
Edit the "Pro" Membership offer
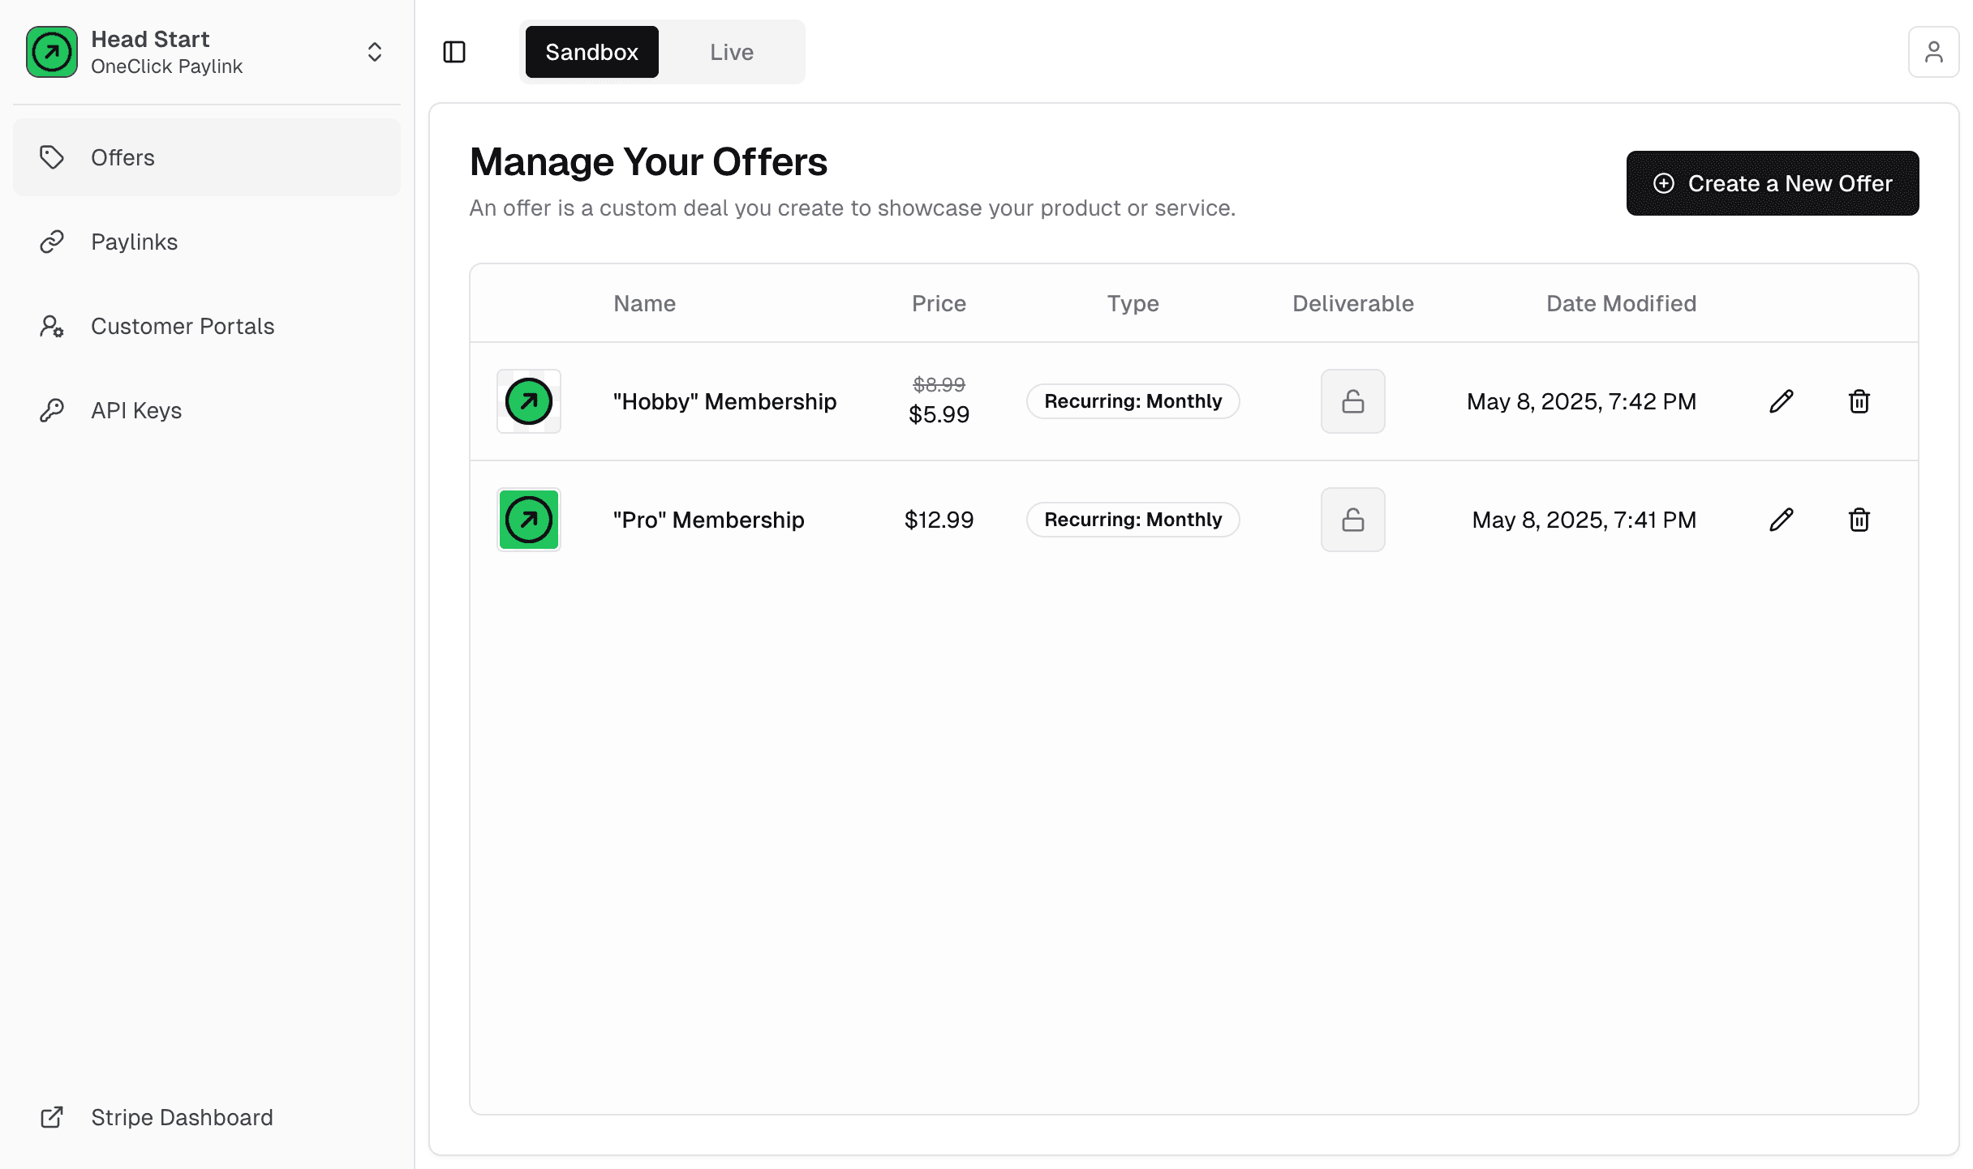coord(1782,520)
